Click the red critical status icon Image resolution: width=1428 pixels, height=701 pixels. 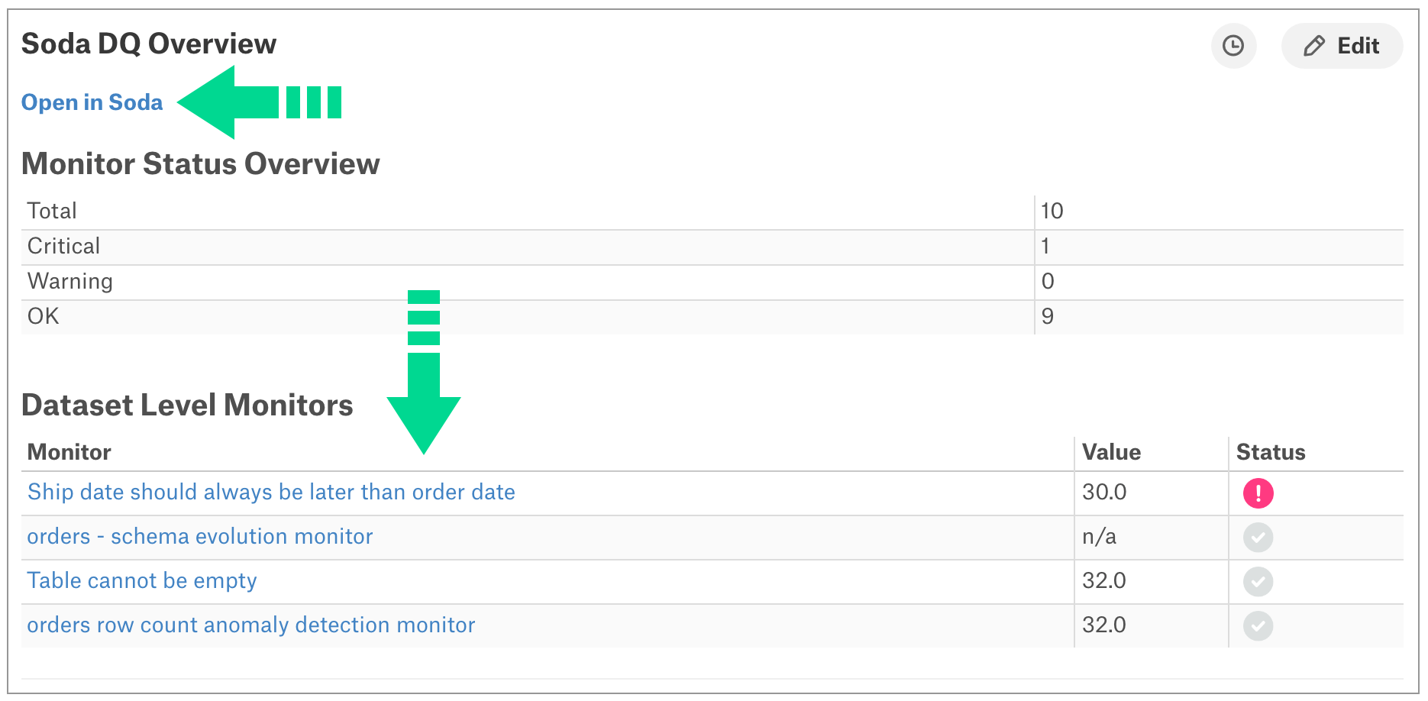tap(1258, 493)
